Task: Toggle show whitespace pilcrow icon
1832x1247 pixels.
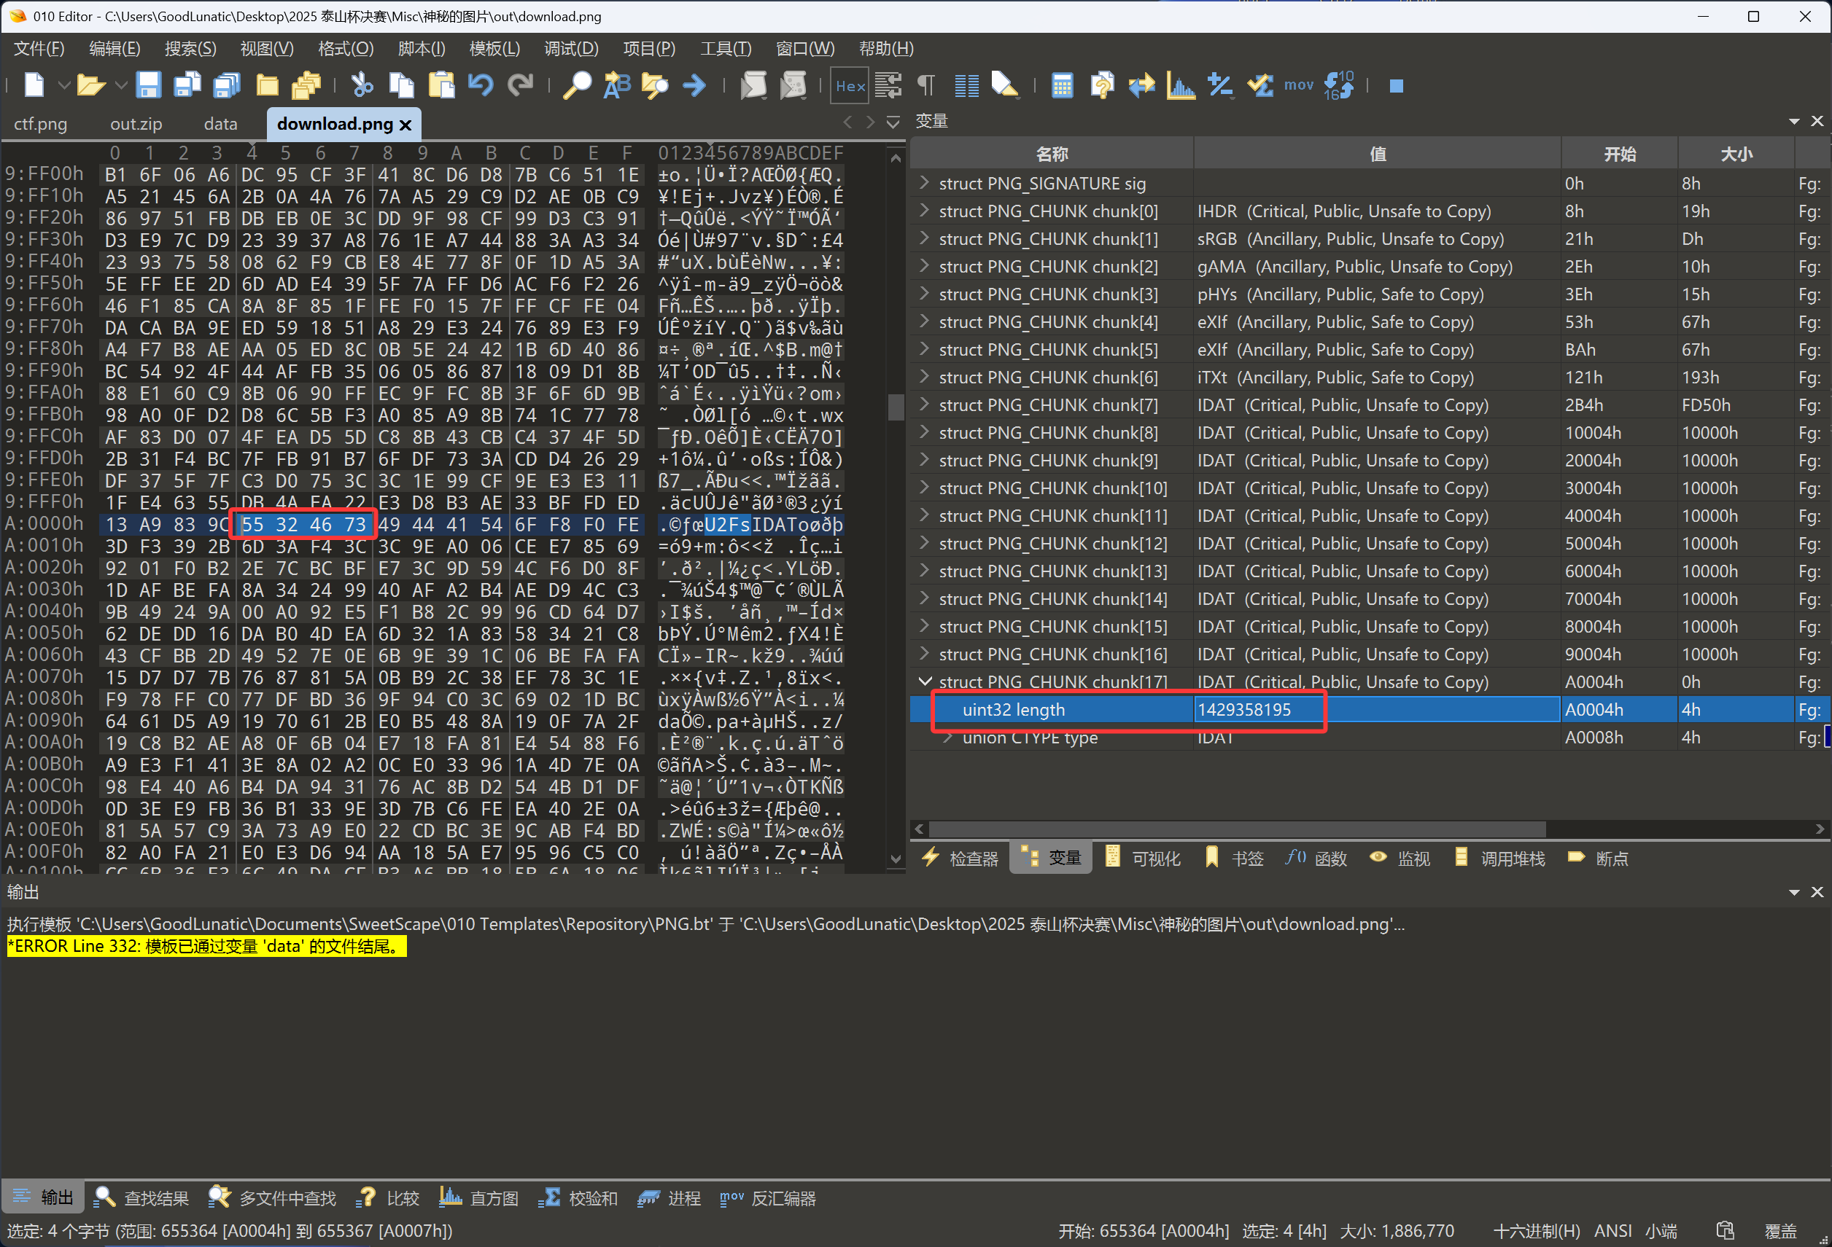Action: point(926,85)
